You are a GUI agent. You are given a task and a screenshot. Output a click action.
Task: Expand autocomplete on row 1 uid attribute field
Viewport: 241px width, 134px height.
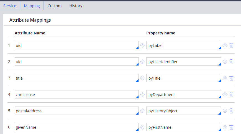137,48
